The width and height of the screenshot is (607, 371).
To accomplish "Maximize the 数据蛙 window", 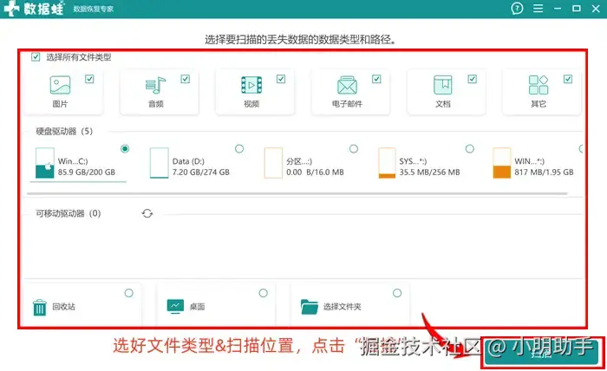I will 577,8.
